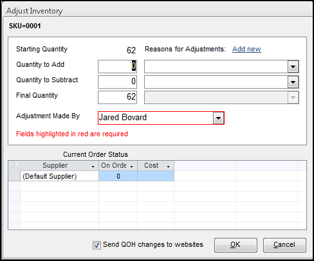Open the Cost column filter arrow

[x=169, y=166]
